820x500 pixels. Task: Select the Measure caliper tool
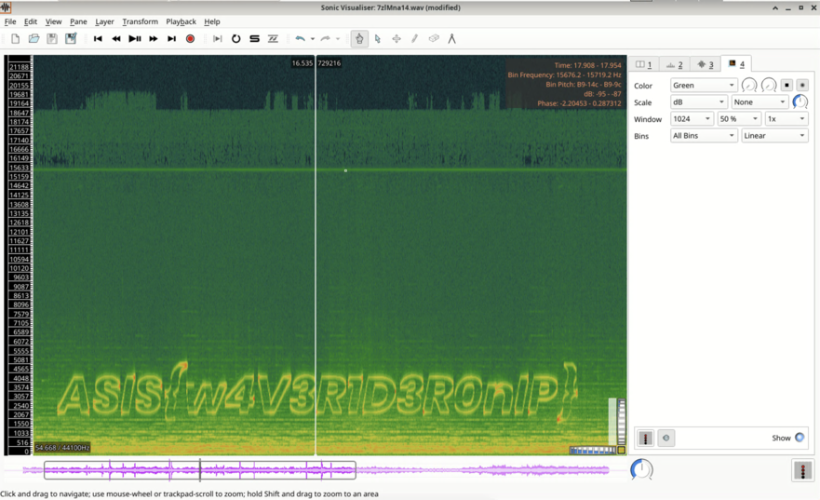coord(452,39)
